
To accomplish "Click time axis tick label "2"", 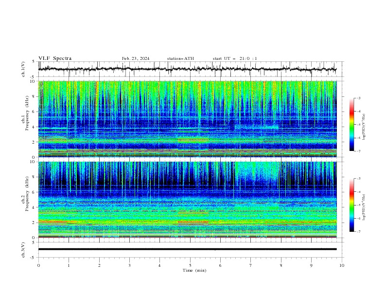I will coord(99,265).
